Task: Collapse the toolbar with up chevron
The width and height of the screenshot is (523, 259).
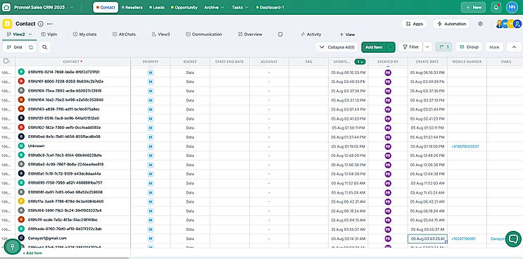Action: pyautogui.click(x=514, y=47)
